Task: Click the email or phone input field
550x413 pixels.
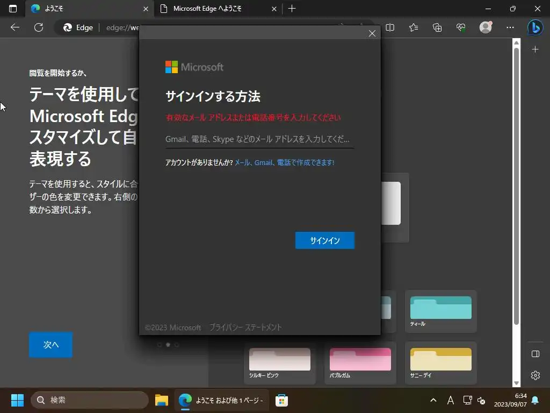Action: tap(259, 139)
